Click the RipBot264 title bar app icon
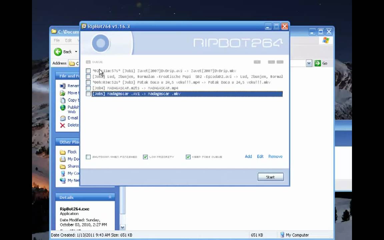This screenshot has width=384, height=240. click(84, 26)
